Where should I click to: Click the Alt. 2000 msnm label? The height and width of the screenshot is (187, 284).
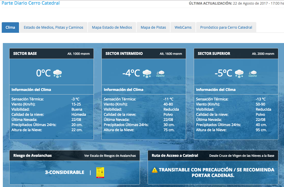point(263,54)
